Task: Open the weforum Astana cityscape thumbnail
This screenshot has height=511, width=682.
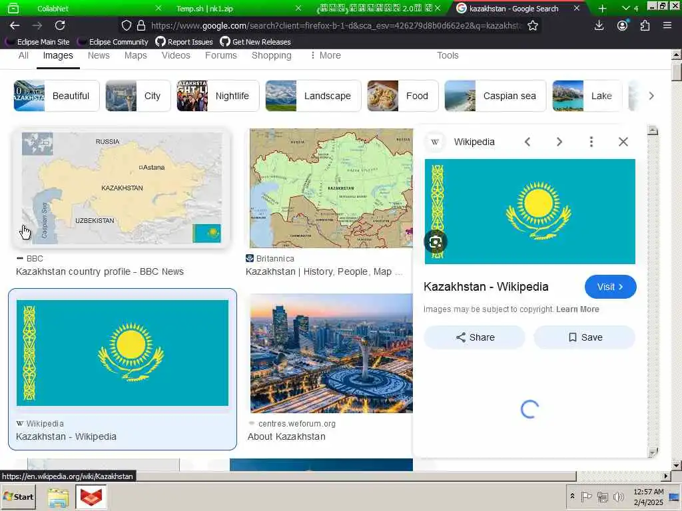Action: coord(332,353)
